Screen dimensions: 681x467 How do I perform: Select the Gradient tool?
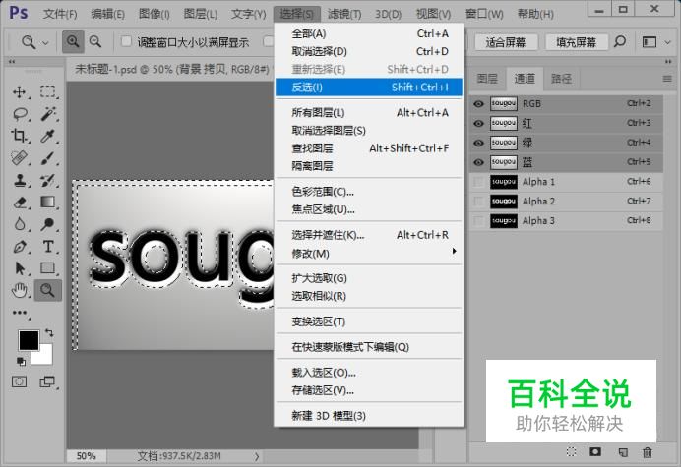click(48, 203)
